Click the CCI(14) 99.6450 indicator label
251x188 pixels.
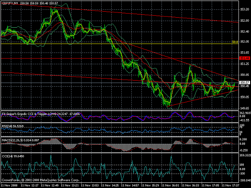[x=13, y=156]
